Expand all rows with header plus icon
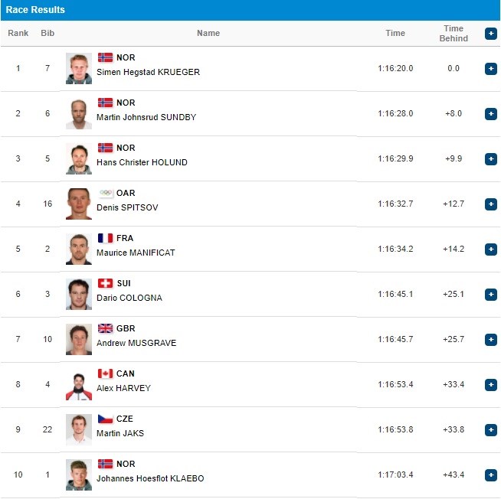The height and width of the screenshot is (499, 501). (x=490, y=34)
